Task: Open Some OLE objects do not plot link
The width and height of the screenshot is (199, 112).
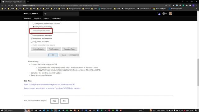Action: (x=49, y=85)
